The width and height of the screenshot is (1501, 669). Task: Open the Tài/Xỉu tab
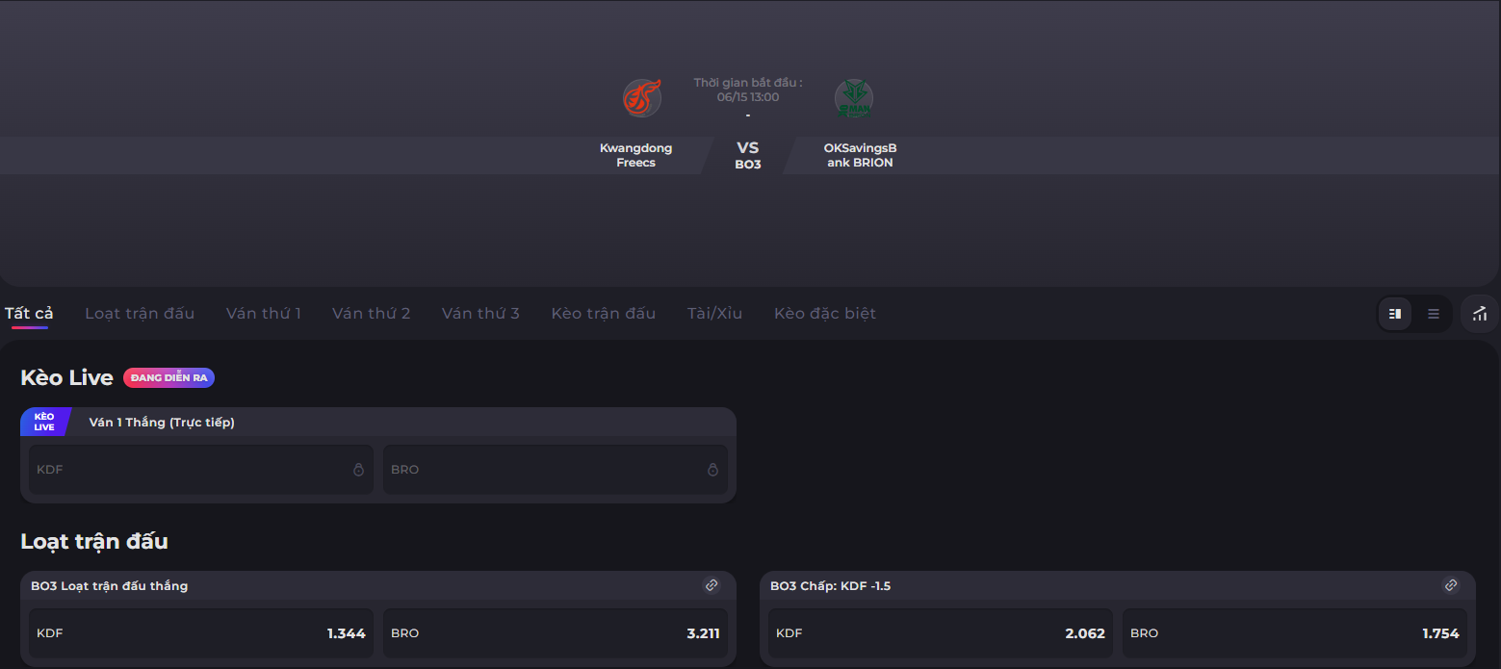[714, 314]
